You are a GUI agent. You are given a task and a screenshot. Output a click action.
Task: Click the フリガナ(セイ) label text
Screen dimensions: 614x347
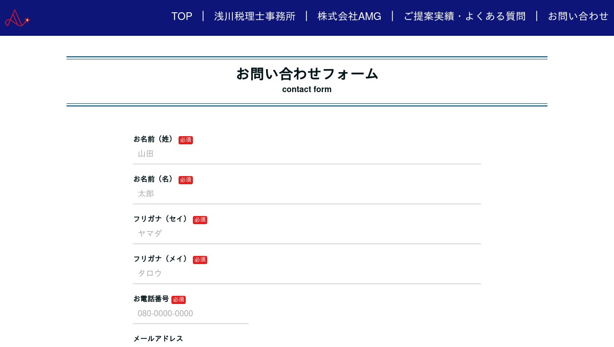tap(161, 219)
